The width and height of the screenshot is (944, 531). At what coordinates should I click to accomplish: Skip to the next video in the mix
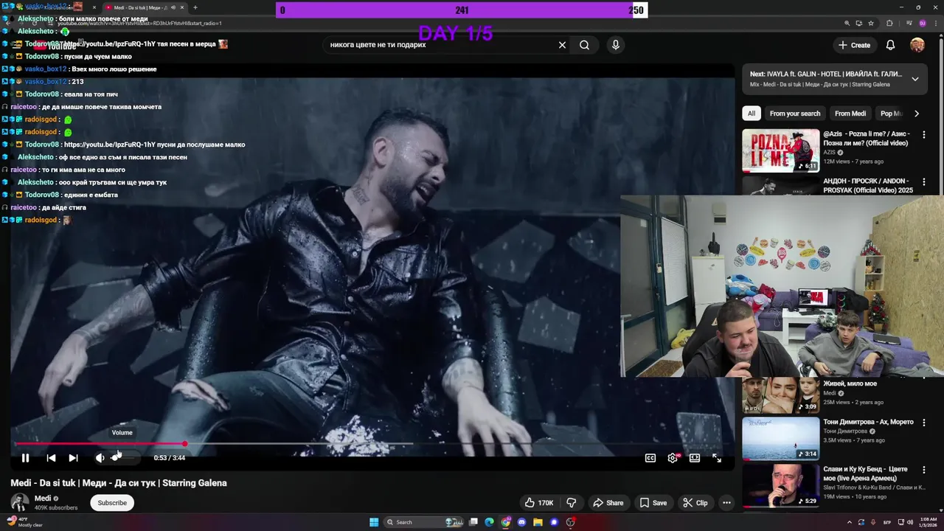73,458
